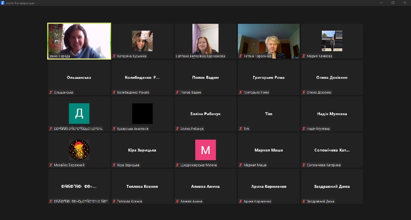Click muted mic icon on Заздравний Дима's tile
This screenshot has width=411, height=220.
tap(304, 201)
